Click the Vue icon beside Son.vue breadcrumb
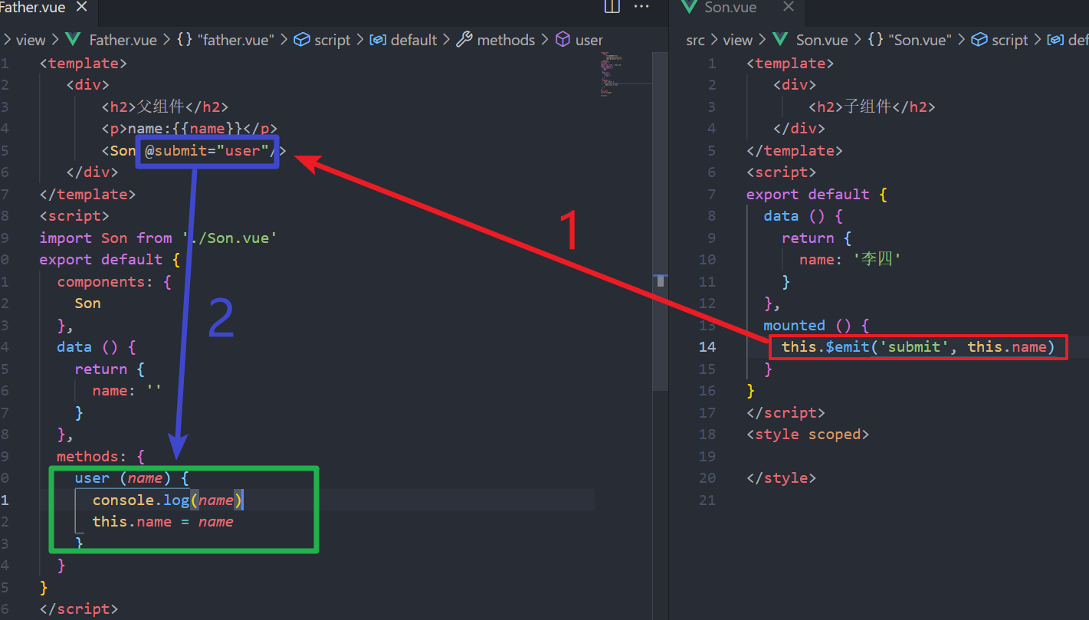 pyautogui.click(x=780, y=40)
